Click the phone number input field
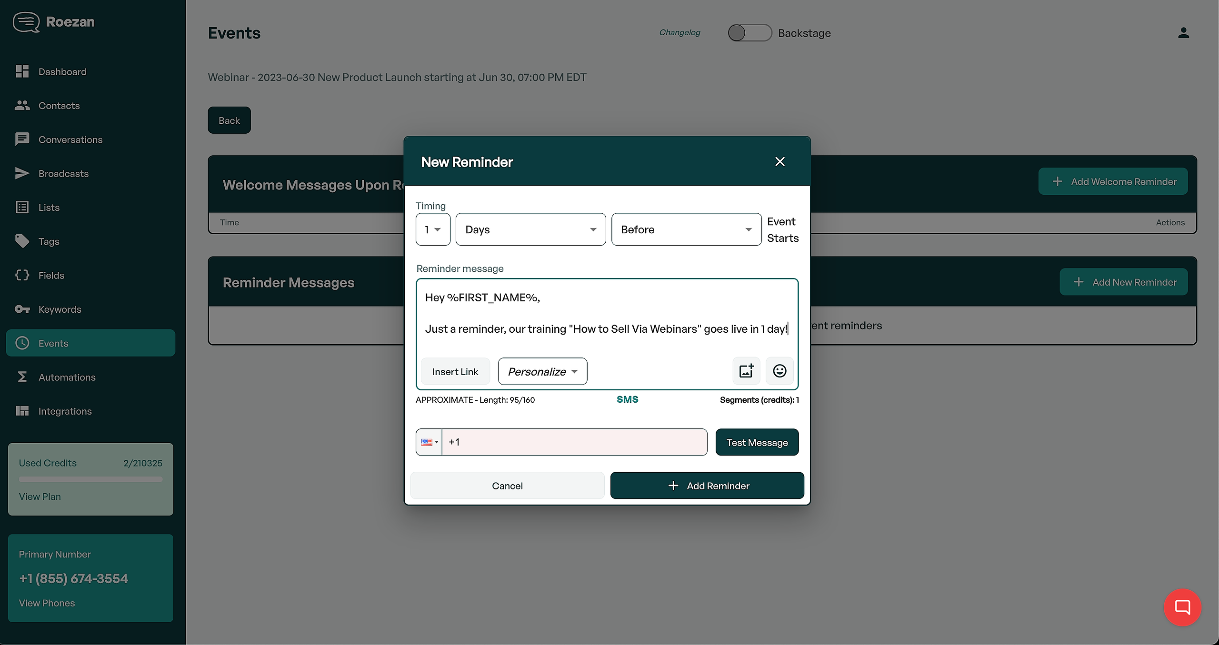 click(574, 442)
